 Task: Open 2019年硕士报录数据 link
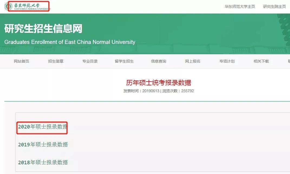click(43, 144)
